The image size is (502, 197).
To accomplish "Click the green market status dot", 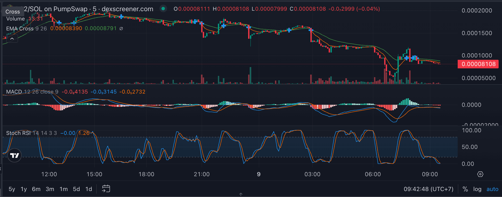I will [x=163, y=9].
